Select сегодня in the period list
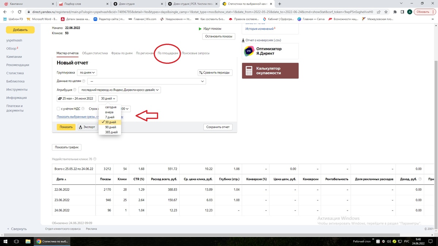The height and width of the screenshot is (246, 438). tap(111, 107)
